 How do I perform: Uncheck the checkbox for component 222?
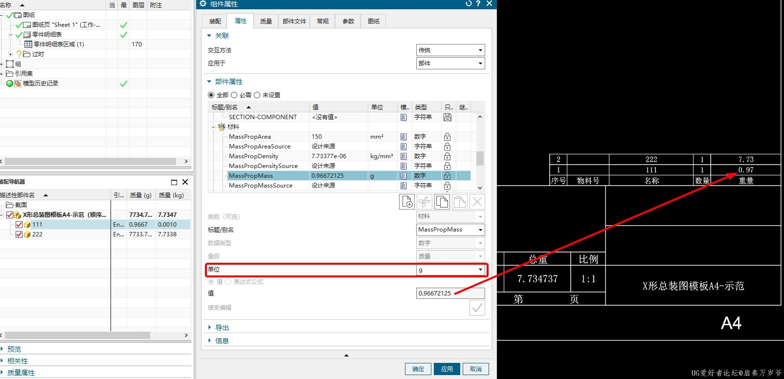[x=19, y=234]
